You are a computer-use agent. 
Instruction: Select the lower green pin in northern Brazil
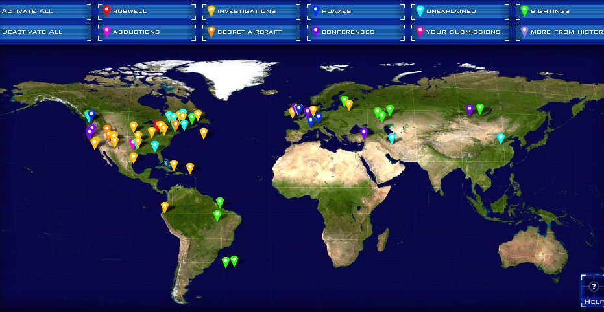click(217, 215)
